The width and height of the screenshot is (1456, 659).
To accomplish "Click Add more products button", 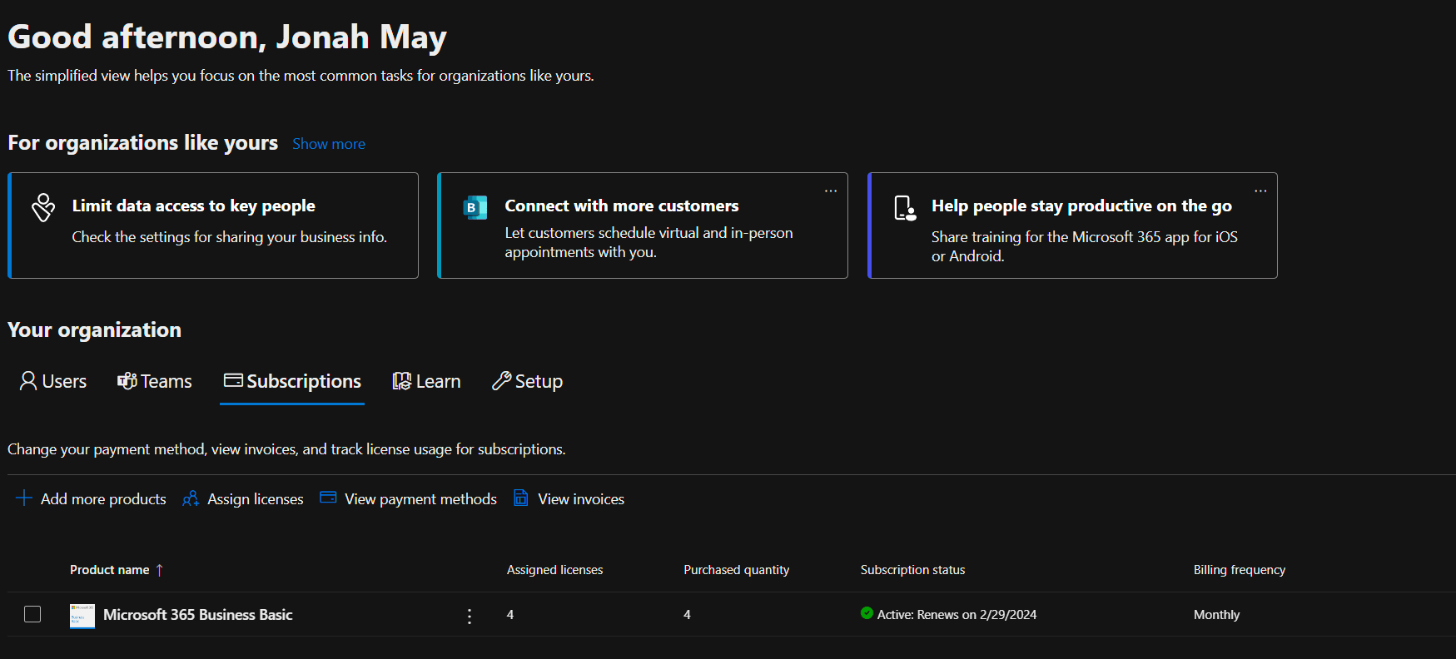I will [x=91, y=498].
